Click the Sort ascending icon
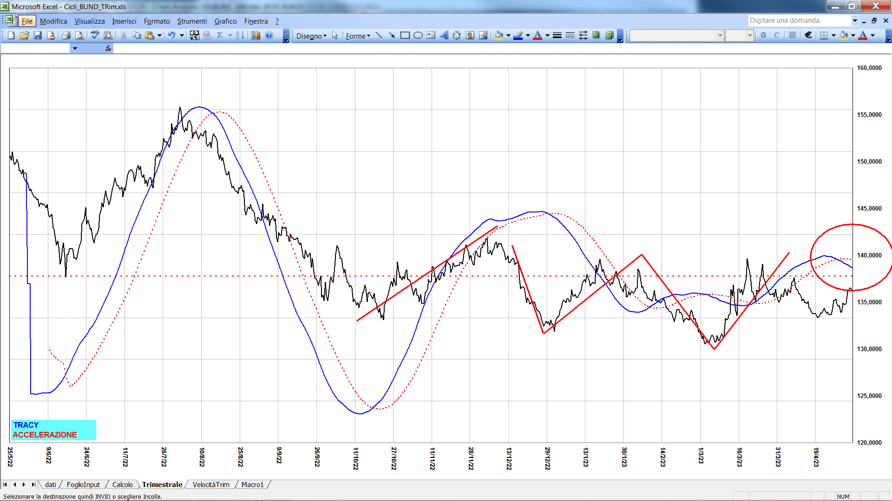The height and width of the screenshot is (501, 892). [x=240, y=35]
